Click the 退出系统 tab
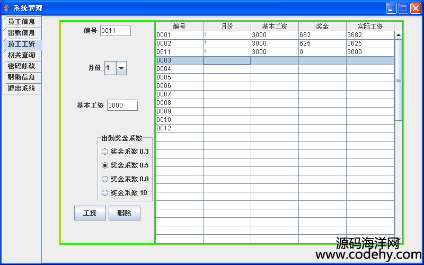This screenshot has width=424, height=265. [x=22, y=89]
